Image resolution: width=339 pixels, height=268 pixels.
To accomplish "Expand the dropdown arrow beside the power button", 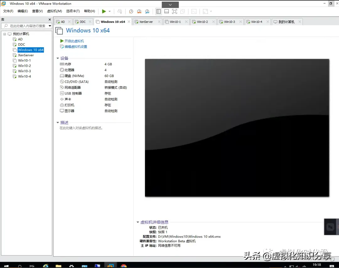I will [109, 11].
